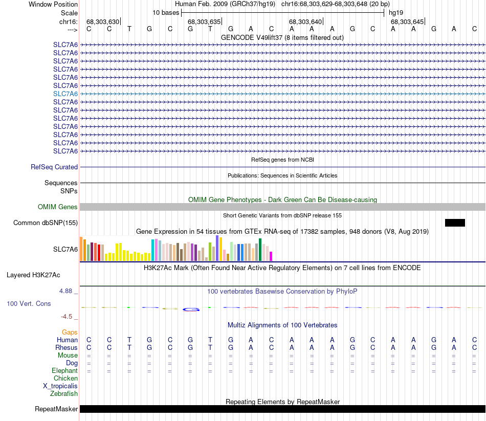Click the X_tropicalis alignment row label

pyautogui.click(x=60, y=386)
